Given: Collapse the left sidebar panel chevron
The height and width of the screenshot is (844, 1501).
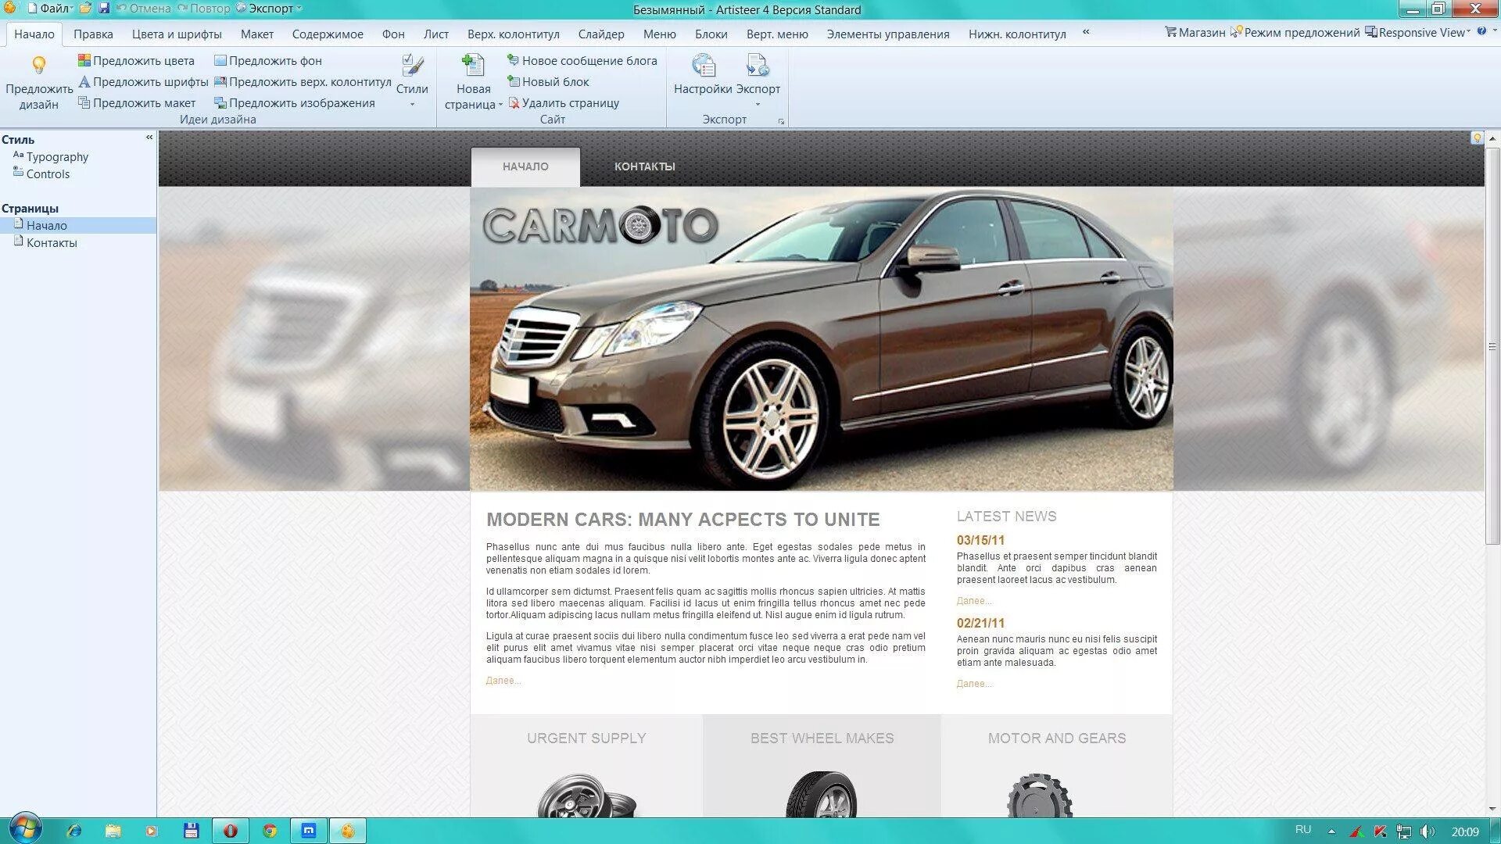Looking at the screenshot, I should 149,138.
